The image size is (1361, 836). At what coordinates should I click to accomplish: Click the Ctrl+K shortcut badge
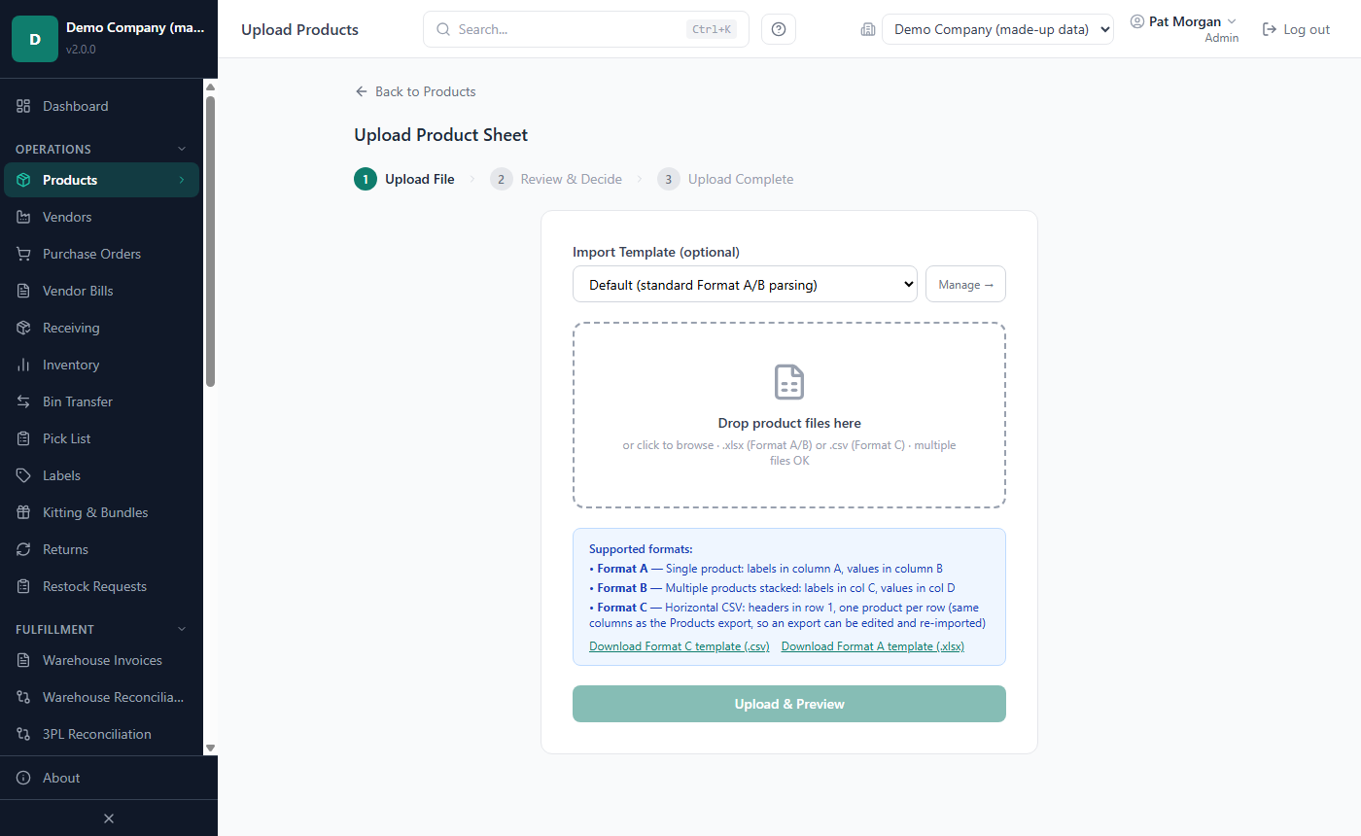click(x=712, y=29)
